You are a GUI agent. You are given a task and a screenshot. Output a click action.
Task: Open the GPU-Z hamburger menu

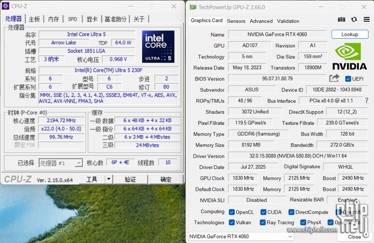[367, 19]
